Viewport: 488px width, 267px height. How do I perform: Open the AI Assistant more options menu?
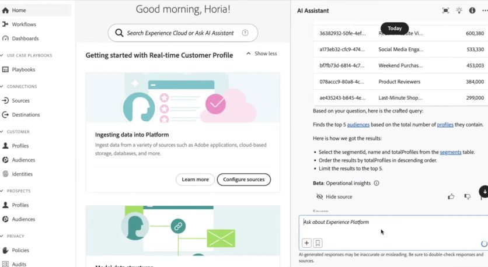pos(485,10)
